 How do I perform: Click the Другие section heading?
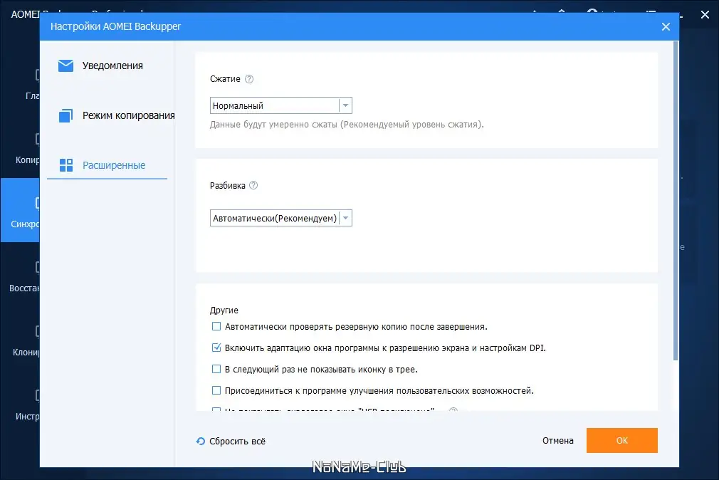point(224,311)
